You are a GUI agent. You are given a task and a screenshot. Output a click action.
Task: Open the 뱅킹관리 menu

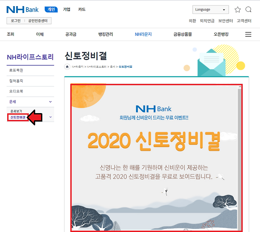105,34
